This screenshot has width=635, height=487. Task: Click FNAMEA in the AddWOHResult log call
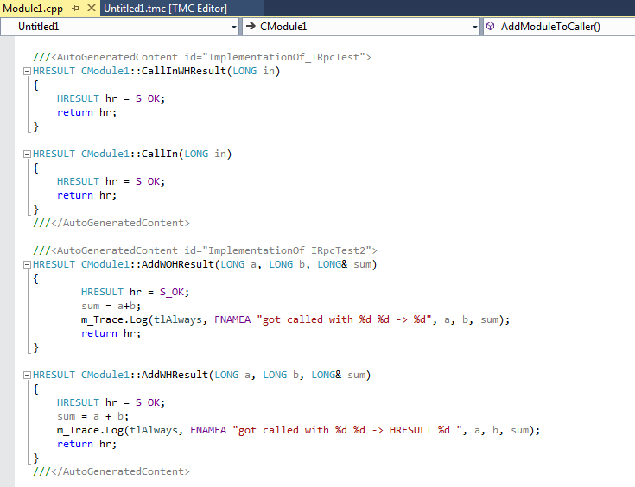[232, 319]
